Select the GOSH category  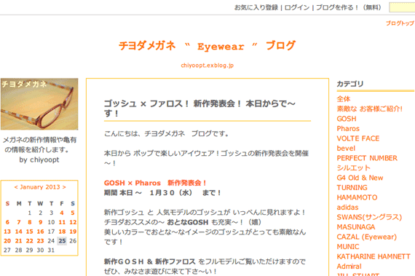point(347,119)
